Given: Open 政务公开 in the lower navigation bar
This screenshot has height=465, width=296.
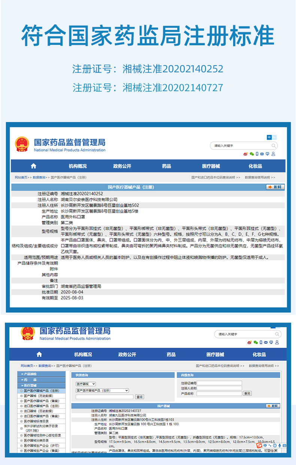Looking at the screenshot, I should click(127, 354).
